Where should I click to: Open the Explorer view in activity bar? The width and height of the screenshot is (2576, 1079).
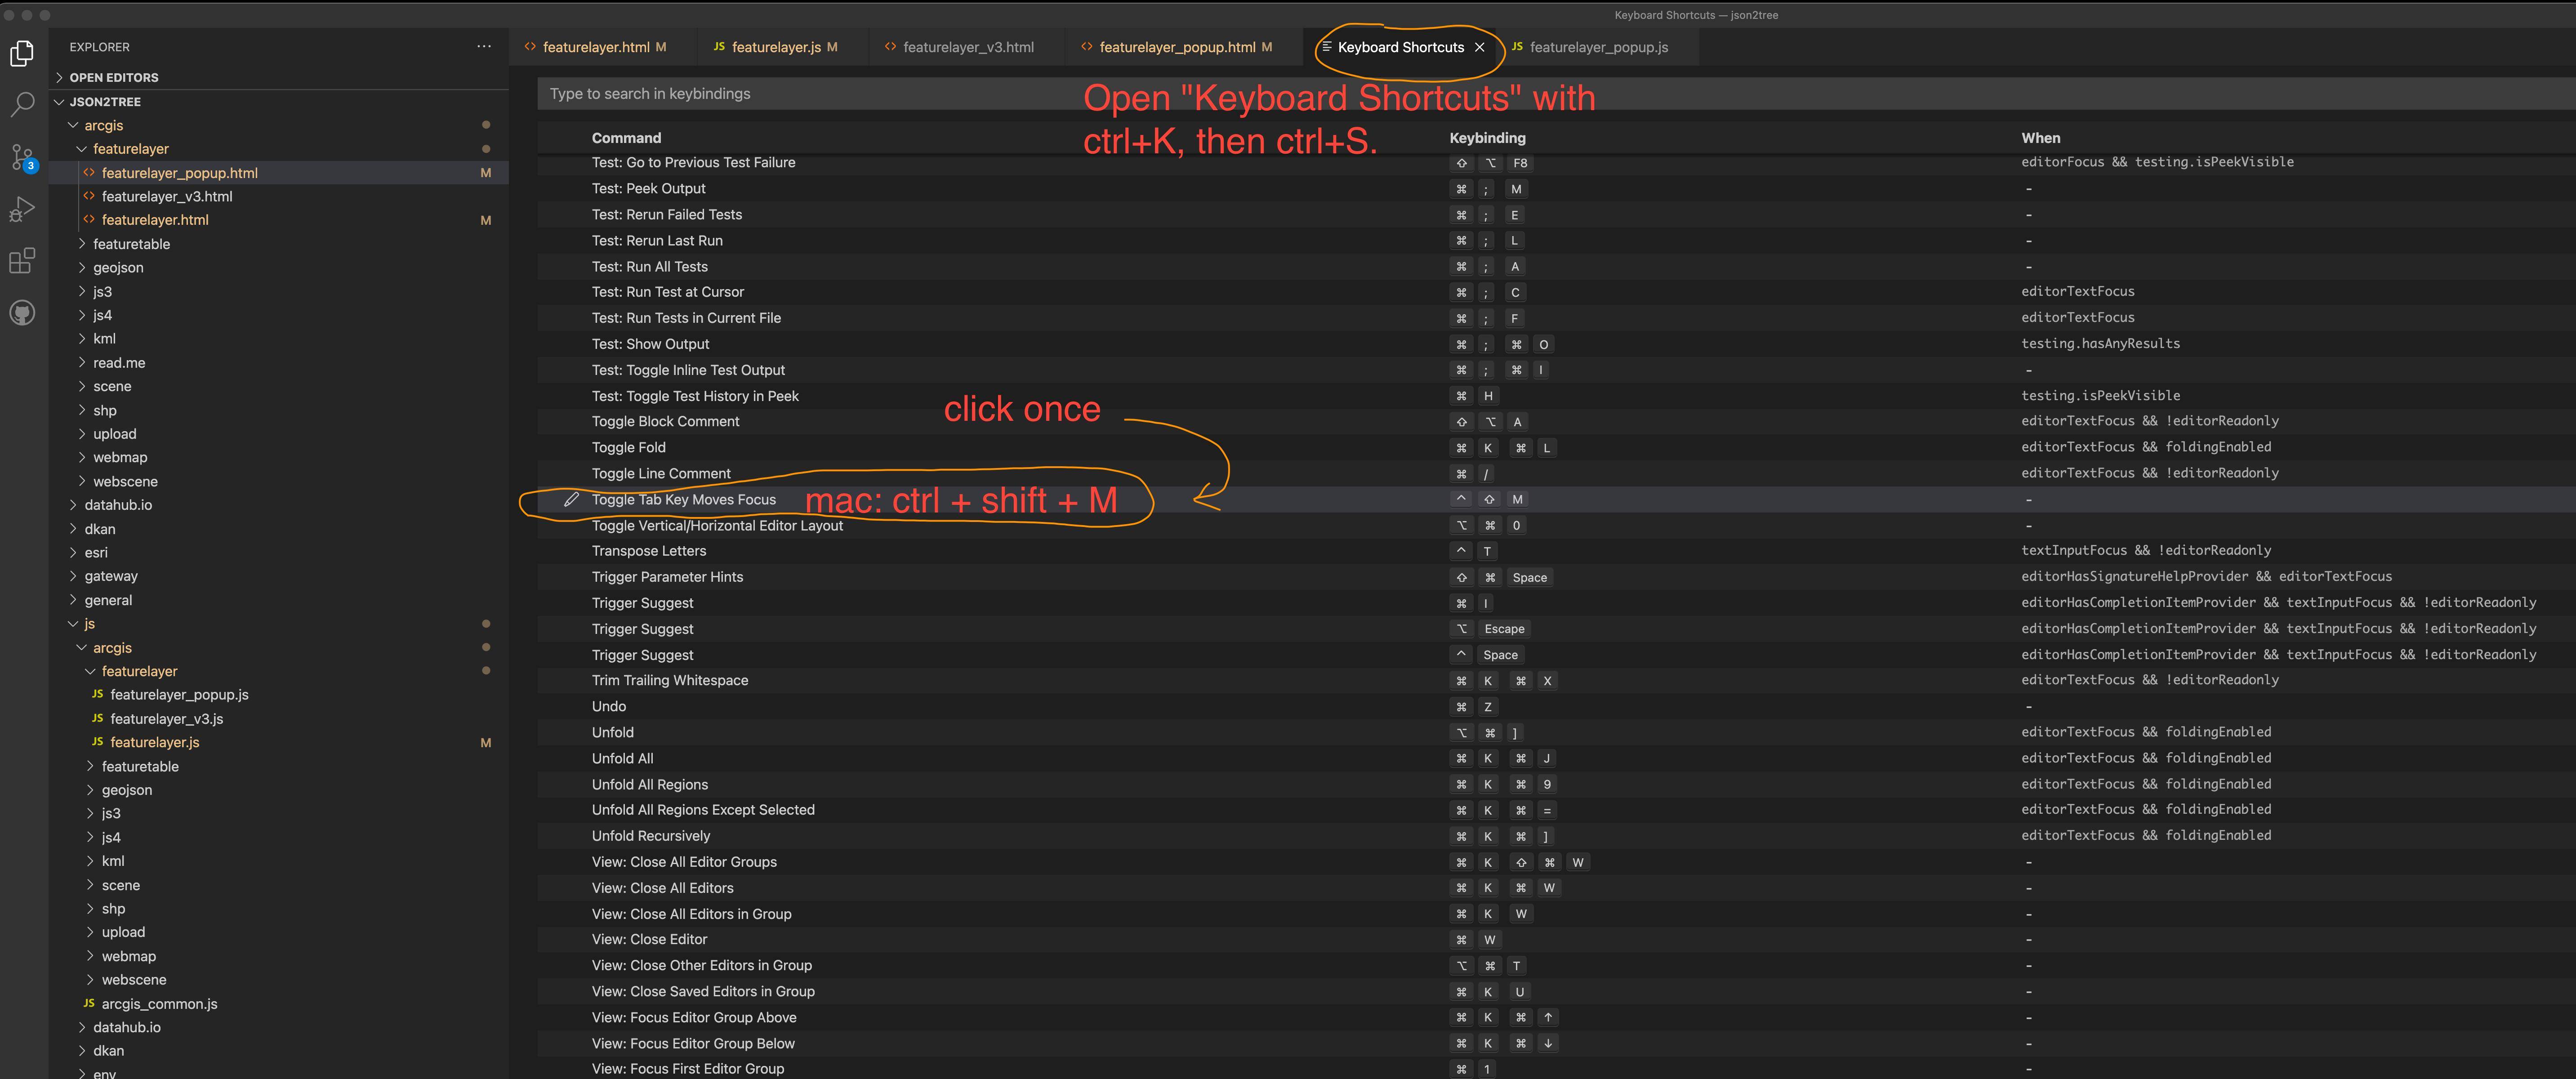22,53
